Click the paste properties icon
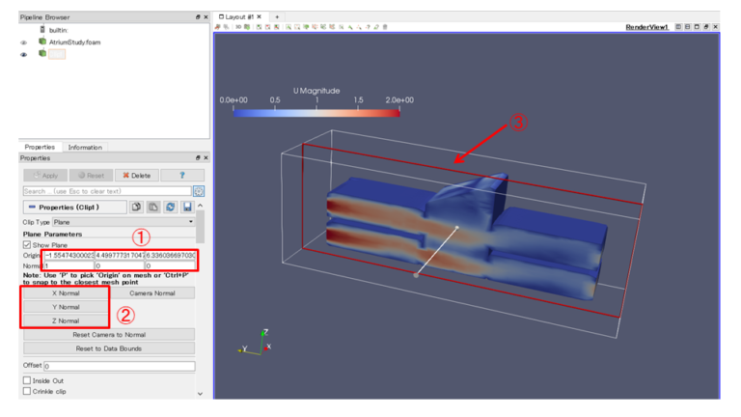 point(153,207)
